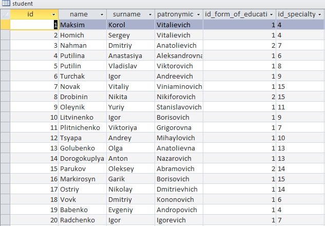The height and width of the screenshot is (226, 325).
Task: Select row selector for Homich record
Action: [x=5, y=35]
